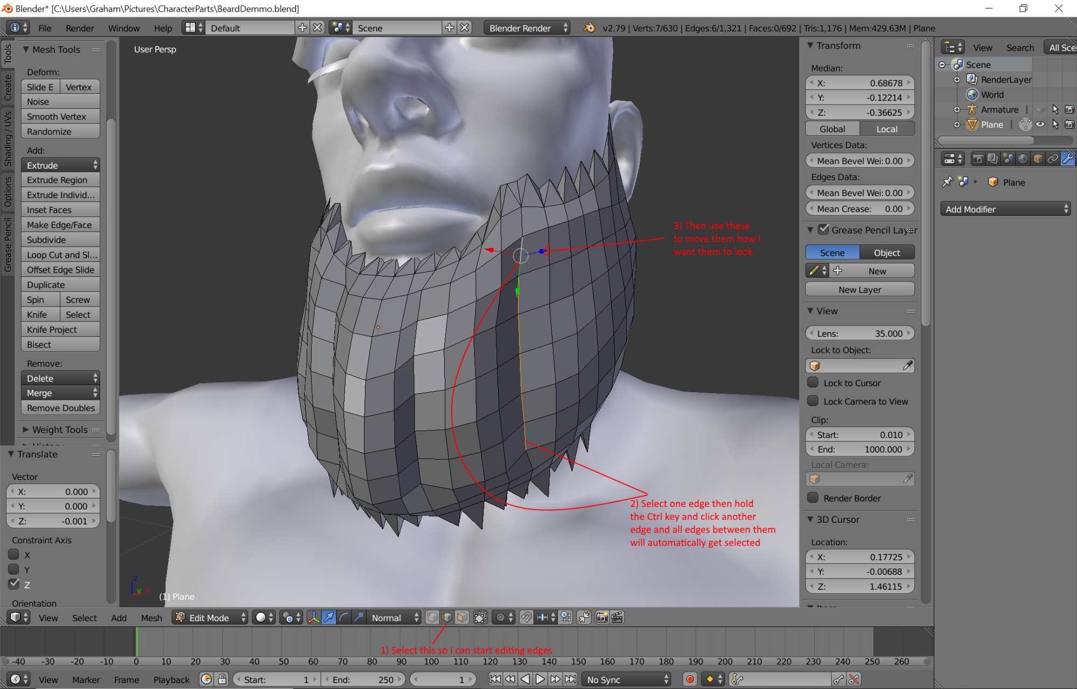Image resolution: width=1077 pixels, height=689 pixels.
Task: Click the Subdivide button
Action: pyautogui.click(x=60, y=240)
